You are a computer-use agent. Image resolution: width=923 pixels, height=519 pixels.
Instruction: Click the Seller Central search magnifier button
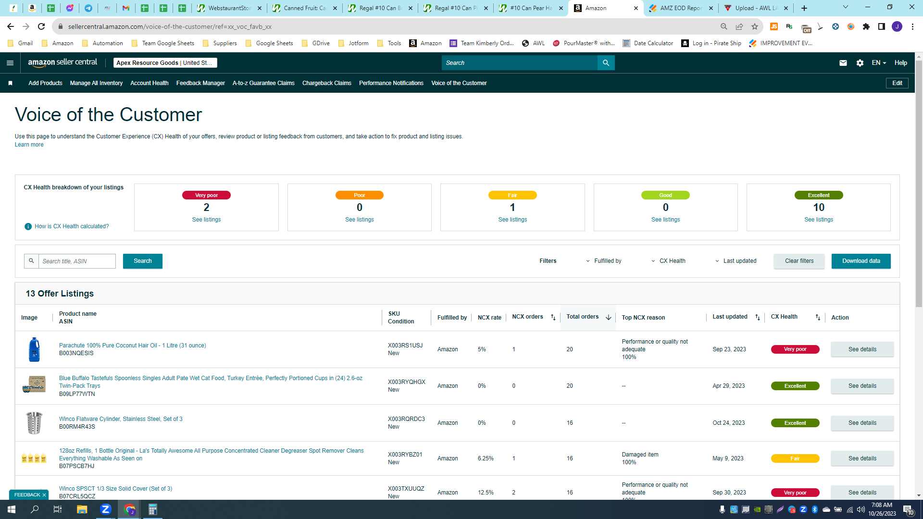606,63
